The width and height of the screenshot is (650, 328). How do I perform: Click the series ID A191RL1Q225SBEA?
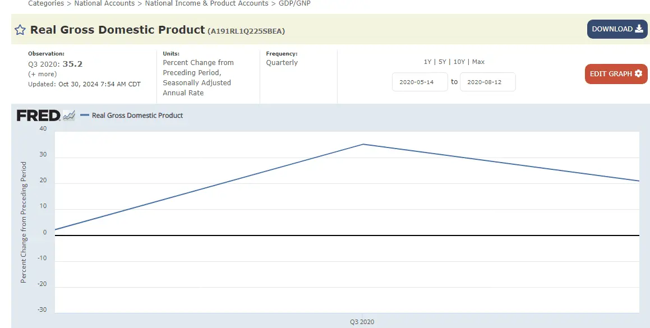click(x=246, y=31)
